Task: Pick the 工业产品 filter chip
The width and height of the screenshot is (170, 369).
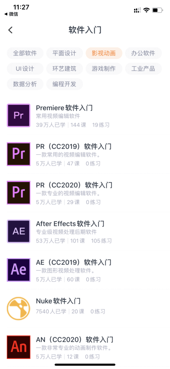Action: 143,69
